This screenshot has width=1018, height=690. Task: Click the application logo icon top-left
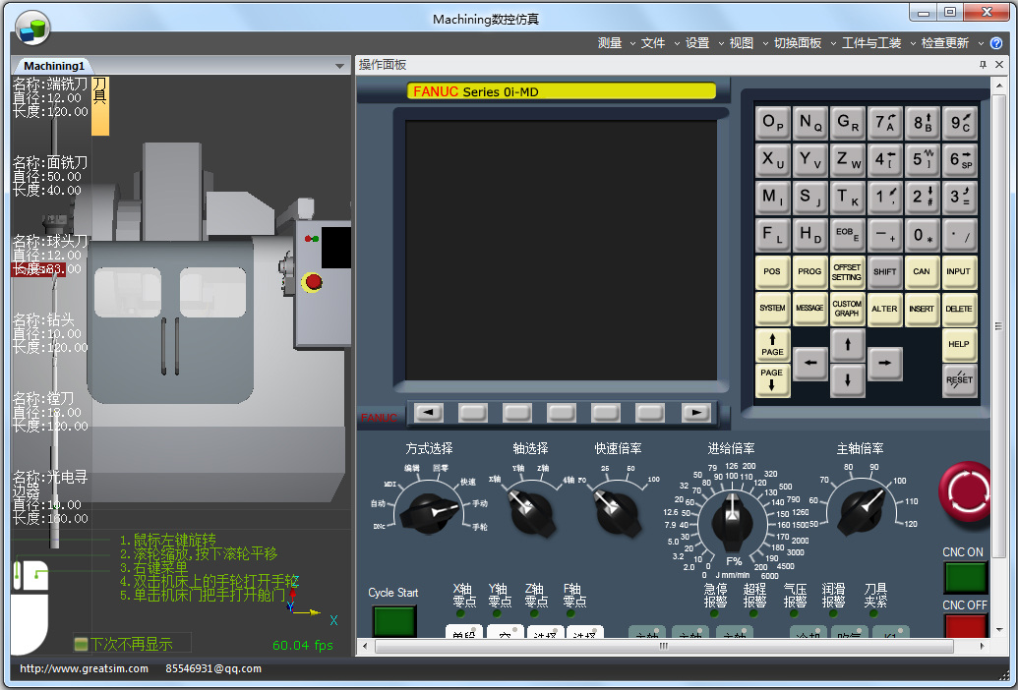tap(32, 29)
